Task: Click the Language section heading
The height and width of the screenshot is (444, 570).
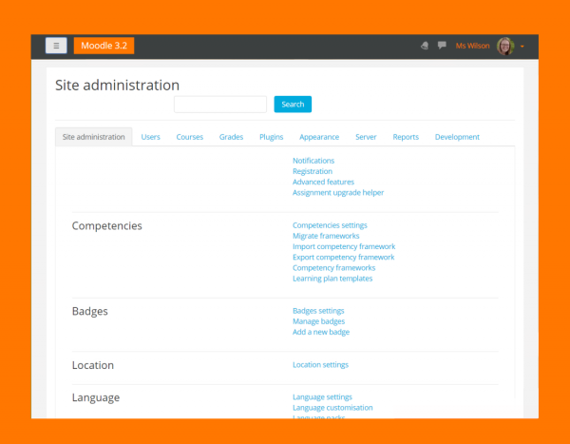Action: 96,397
